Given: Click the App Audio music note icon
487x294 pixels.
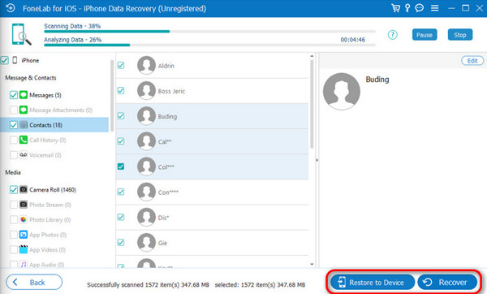Looking at the screenshot, I should pos(24,265).
